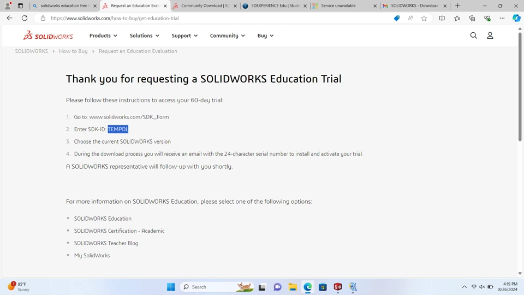Add page to favorites star icon
Screen dimensions: 524x295
click(424, 18)
